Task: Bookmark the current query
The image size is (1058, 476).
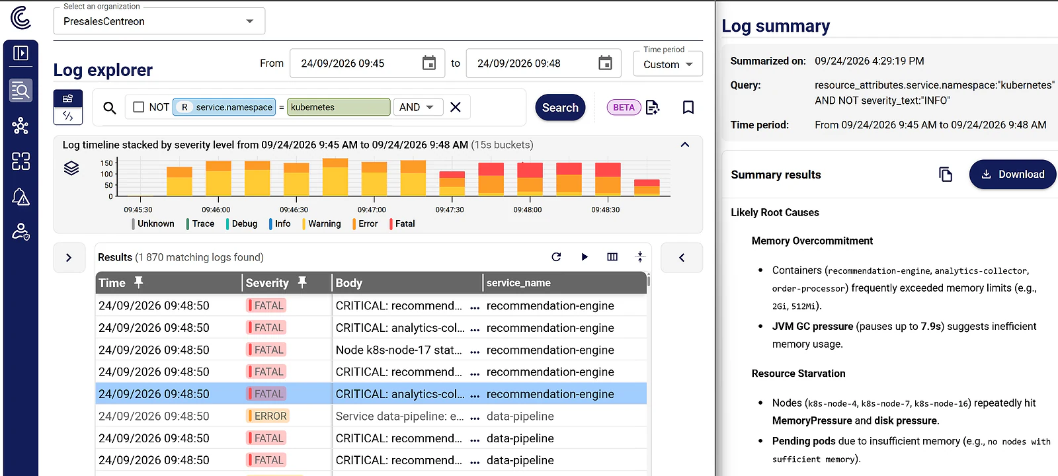Action: (x=688, y=107)
